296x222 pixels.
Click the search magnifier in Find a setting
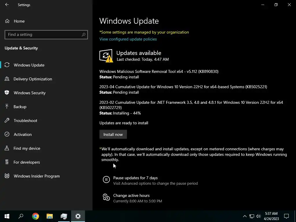tap(84, 35)
